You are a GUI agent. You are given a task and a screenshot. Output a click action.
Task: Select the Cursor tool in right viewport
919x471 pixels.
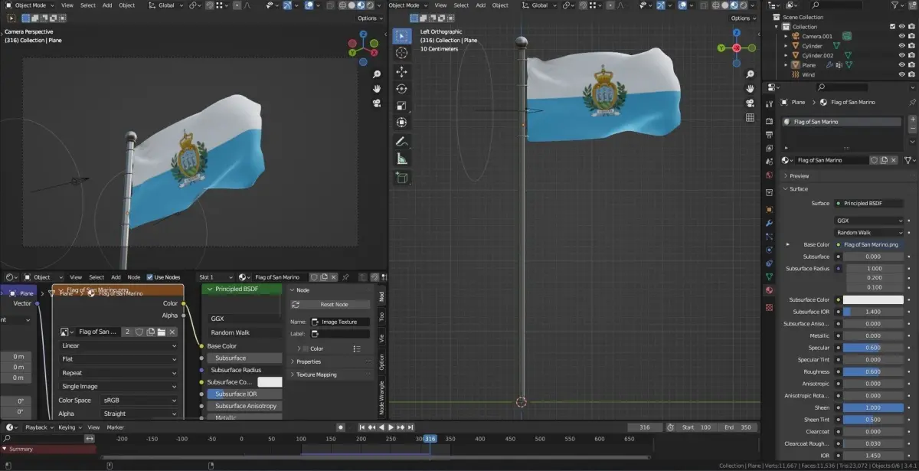coord(402,53)
